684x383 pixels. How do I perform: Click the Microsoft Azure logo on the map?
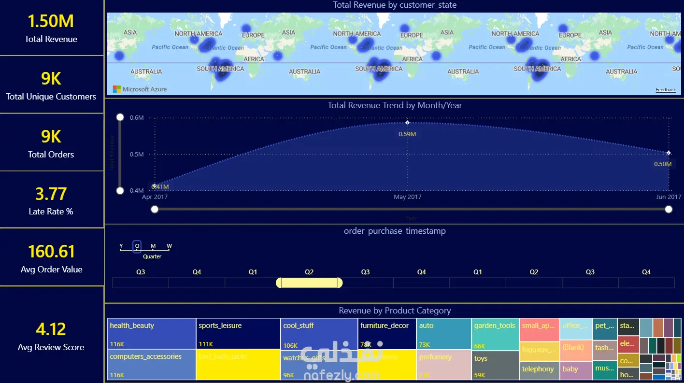tap(140, 89)
